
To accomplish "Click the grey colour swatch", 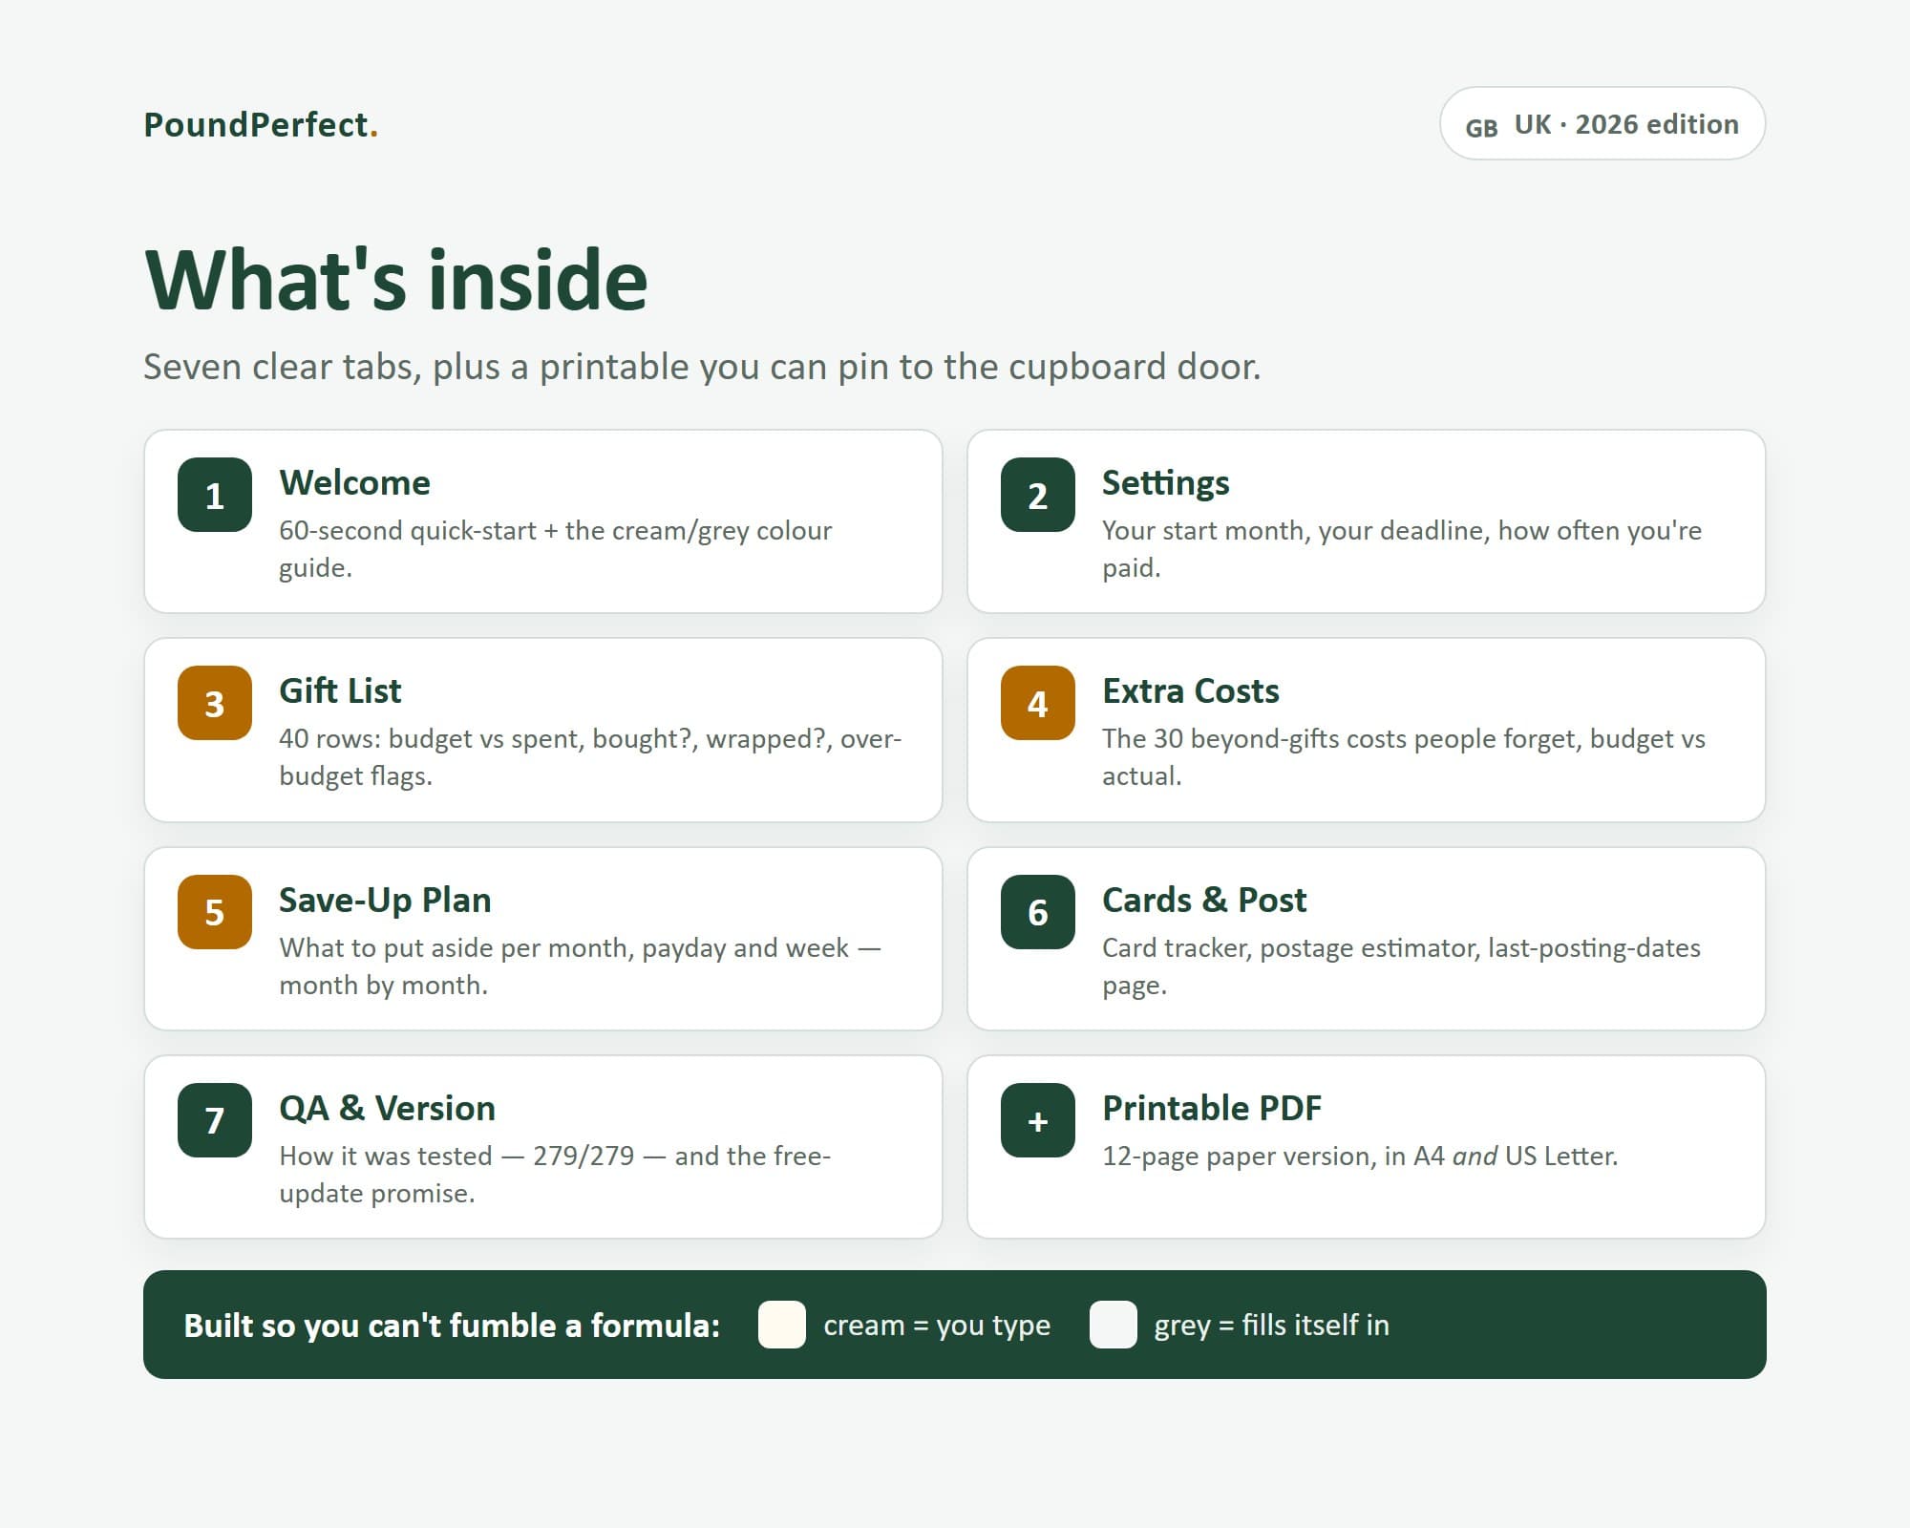I will [x=1113, y=1325].
